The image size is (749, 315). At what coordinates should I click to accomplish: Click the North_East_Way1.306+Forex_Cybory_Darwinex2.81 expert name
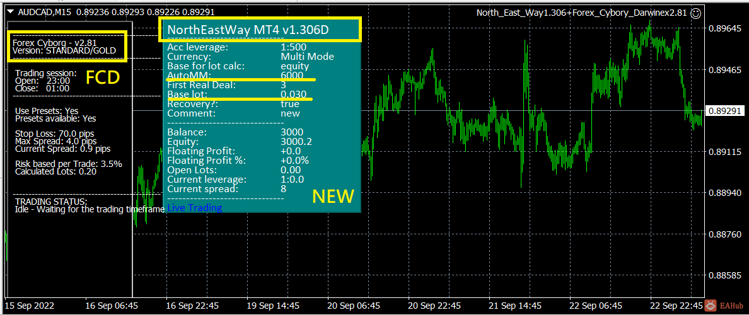pyautogui.click(x=583, y=13)
